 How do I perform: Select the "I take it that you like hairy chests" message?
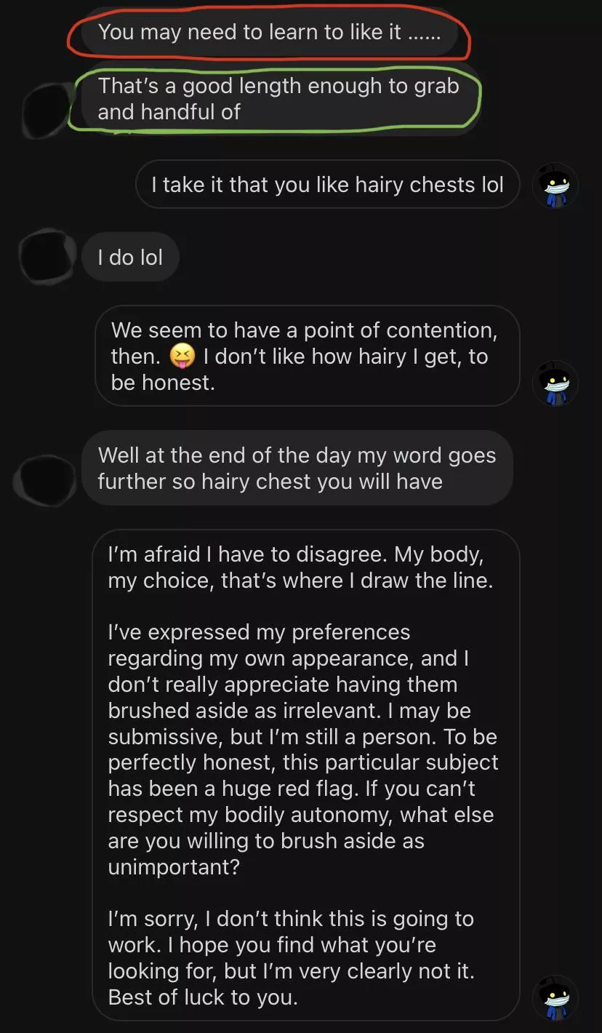point(327,185)
